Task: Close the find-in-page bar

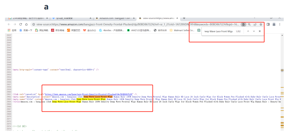Action: [260, 31]
